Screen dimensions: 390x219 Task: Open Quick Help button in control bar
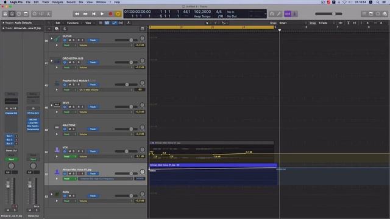coord(19,14)
